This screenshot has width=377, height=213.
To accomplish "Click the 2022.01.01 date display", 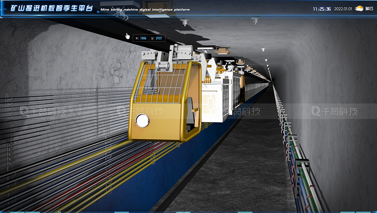I will coord(344,9).
